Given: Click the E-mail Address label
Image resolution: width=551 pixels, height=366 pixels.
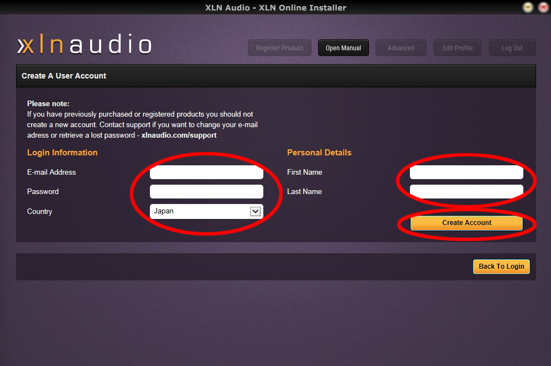Looking at the screenshot, I should coord(51,172).
